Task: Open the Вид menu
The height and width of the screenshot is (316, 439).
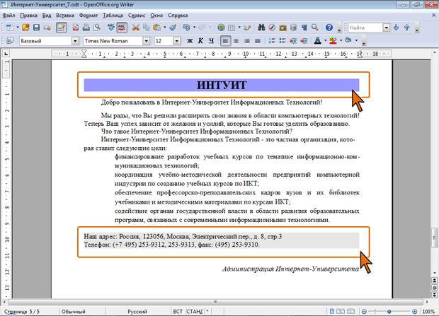Action: pos(47,16)
